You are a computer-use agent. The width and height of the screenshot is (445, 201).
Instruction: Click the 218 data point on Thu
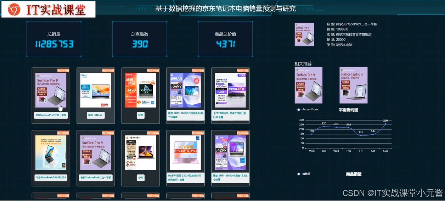349,128
